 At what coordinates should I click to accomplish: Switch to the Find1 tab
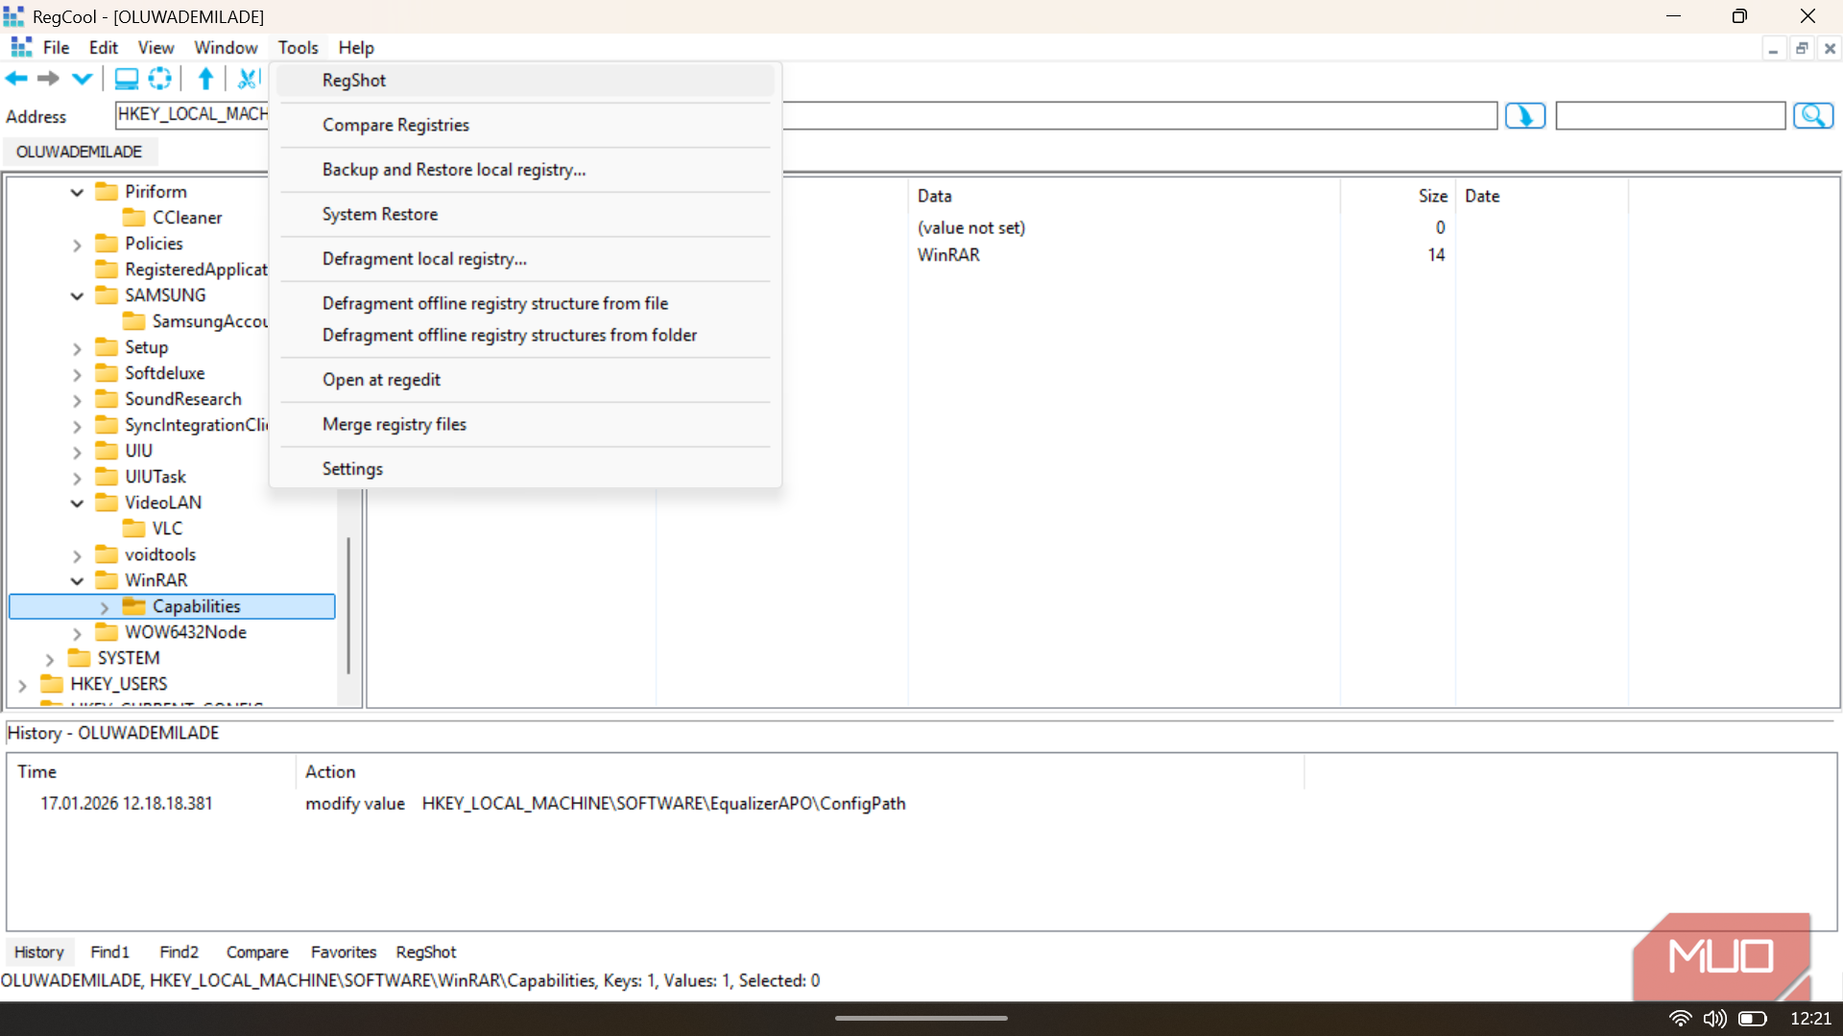coord(109,952)
